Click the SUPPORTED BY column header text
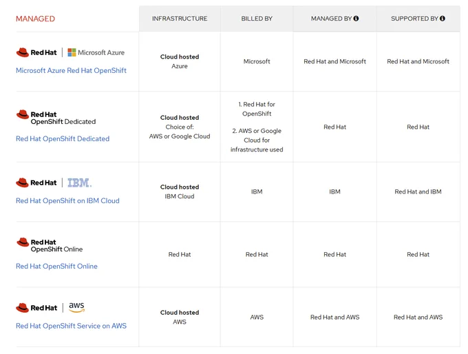The height and width of the screenshot is (354, 468). (x=414, y=19)
